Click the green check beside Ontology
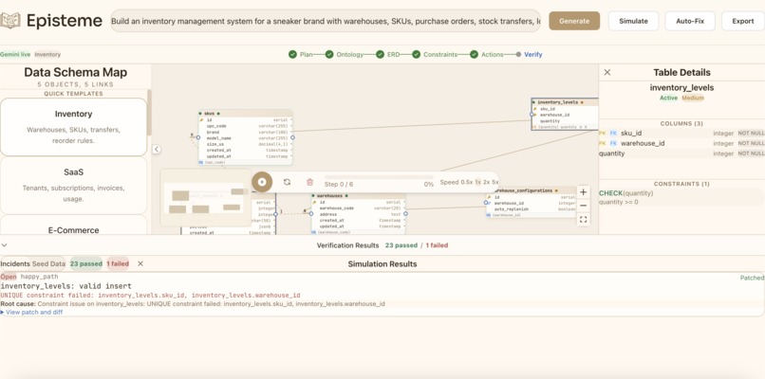 coord(329,55)
